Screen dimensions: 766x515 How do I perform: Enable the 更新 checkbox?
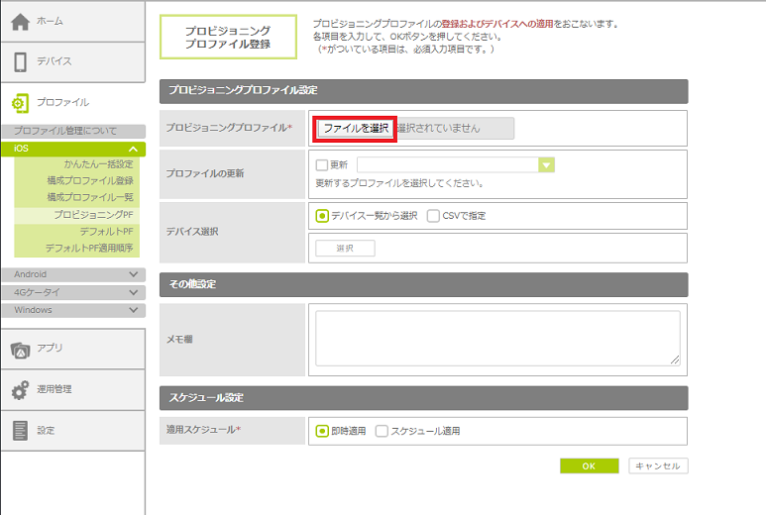321,165
